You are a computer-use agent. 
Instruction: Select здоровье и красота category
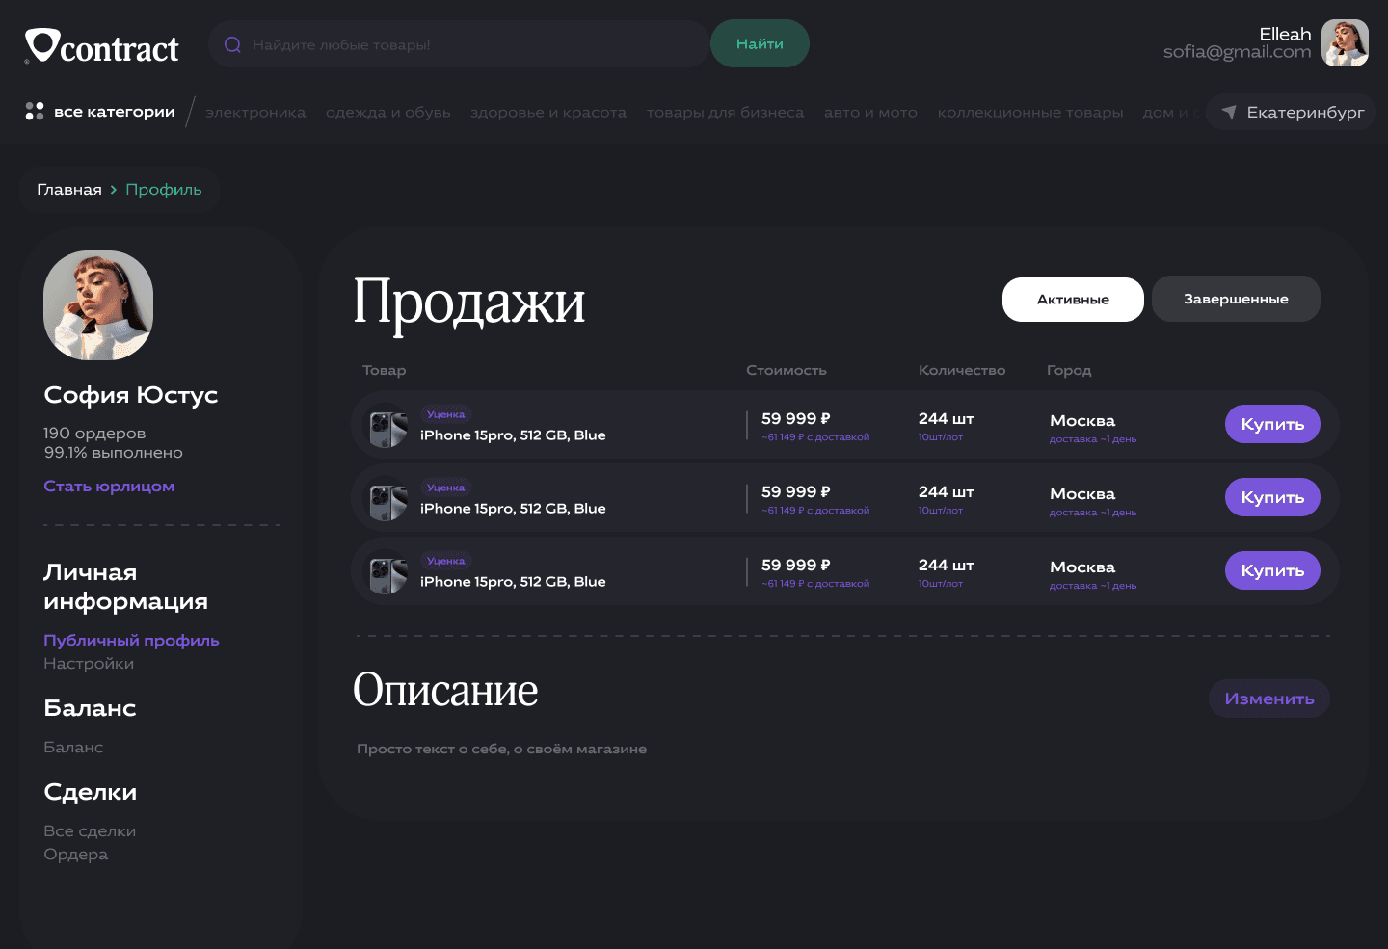548,113
